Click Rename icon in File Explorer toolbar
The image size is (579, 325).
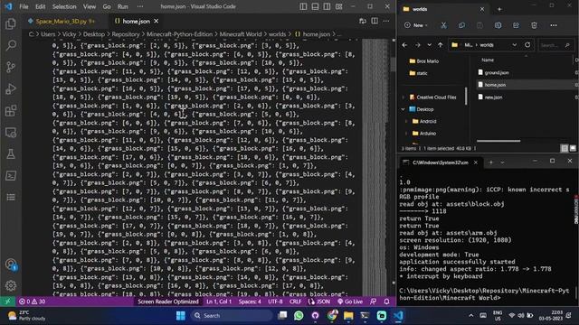pos(498,25)
